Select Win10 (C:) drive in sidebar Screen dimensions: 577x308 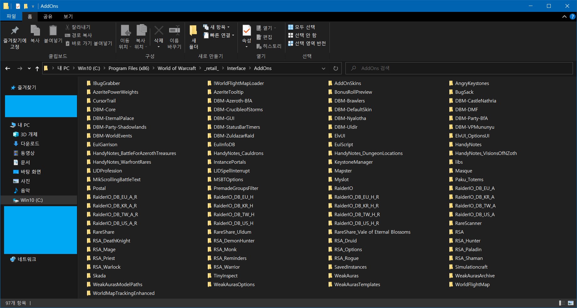pyautogui.click(x=39, y=200)
